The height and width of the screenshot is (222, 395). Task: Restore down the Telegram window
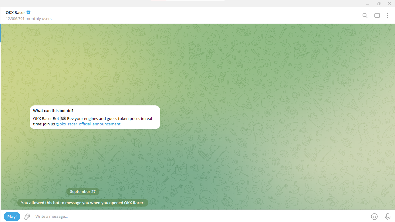click(379, 4)
